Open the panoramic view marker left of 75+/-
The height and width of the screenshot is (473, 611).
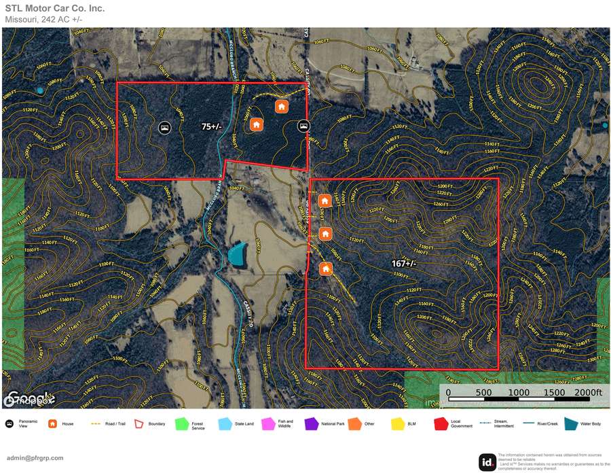(x=164, y=127)
